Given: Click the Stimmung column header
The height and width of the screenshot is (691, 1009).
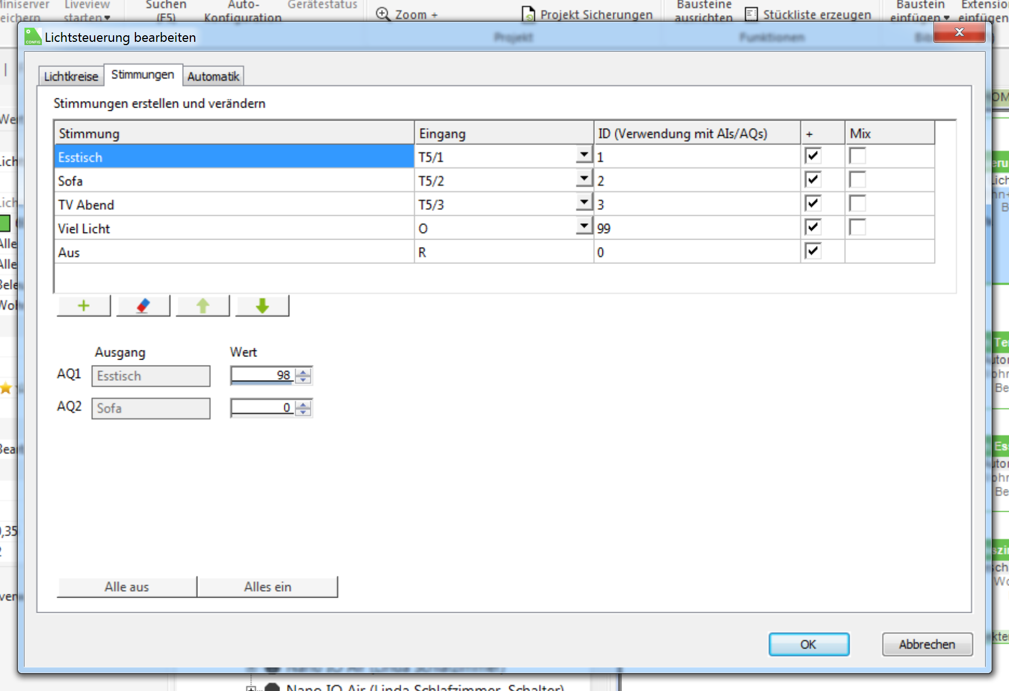Looking at the screenshot, I should pyautogui.click(x=234, y=133).
